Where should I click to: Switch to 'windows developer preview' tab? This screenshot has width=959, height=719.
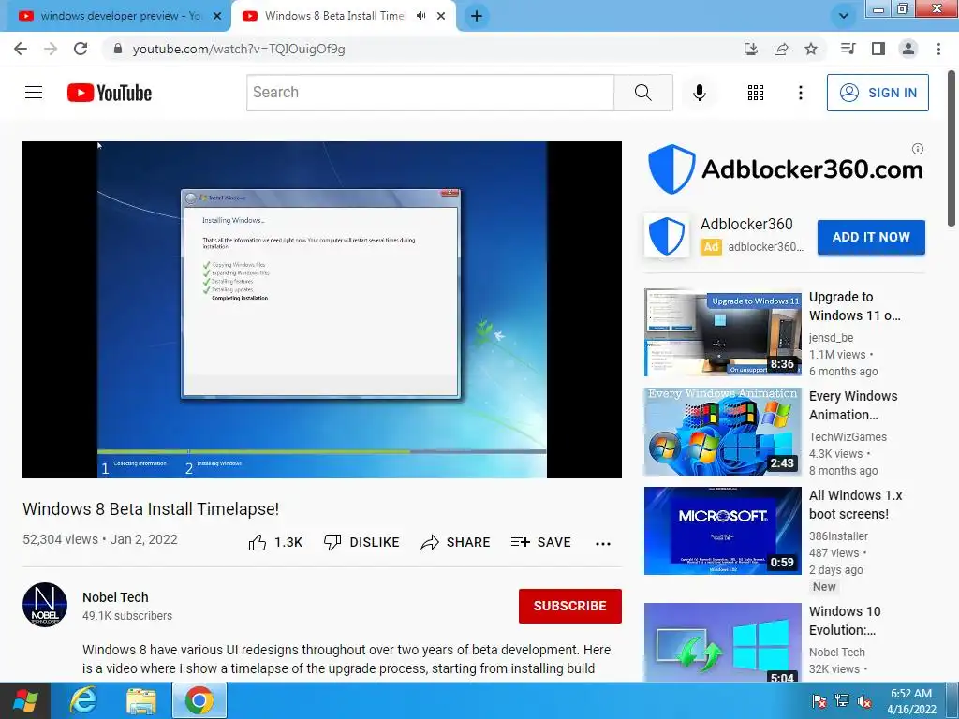[116, 16]
